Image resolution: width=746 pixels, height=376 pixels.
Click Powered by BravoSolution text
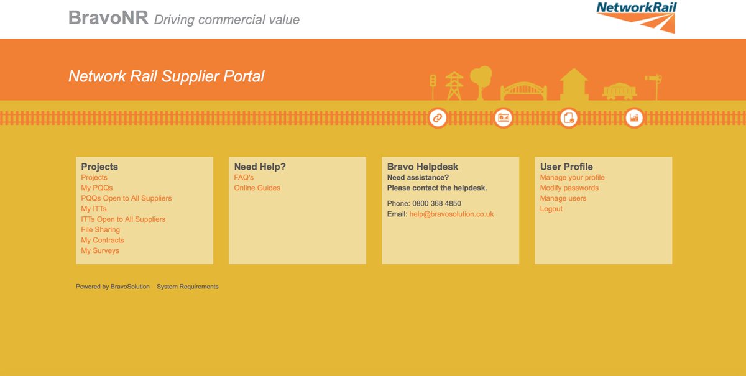(x=113, y=287)
